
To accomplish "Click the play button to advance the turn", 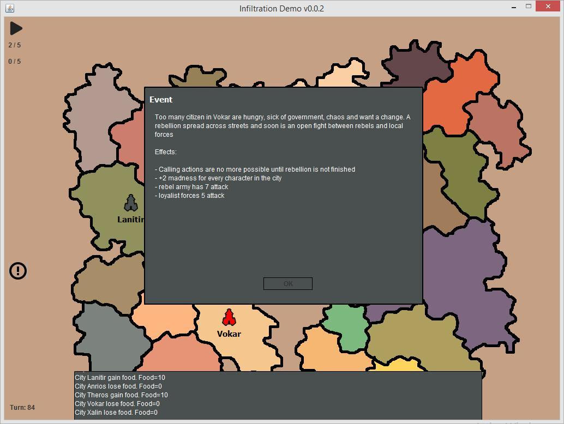I will click(x=16, y=28).
